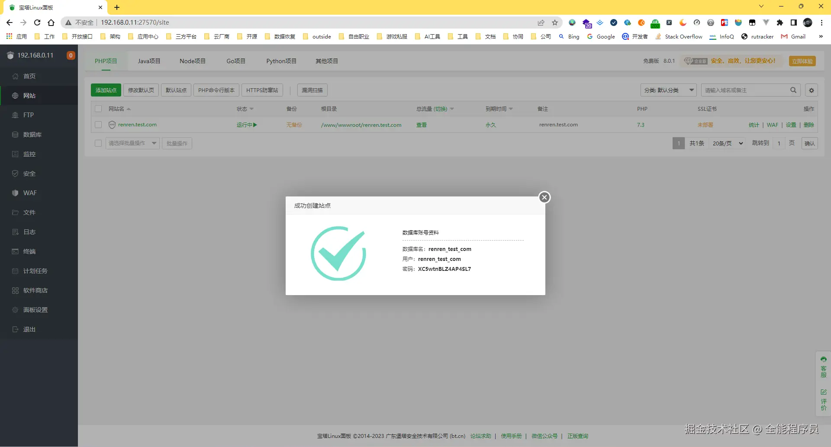Screen dimensions: 831x447
Task: Open the /www/wwwroot/renren.test.com directory link
Action: pos(361,125)
